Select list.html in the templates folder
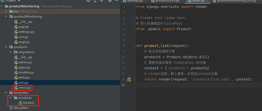262x111 pixels. click(29, 103)
